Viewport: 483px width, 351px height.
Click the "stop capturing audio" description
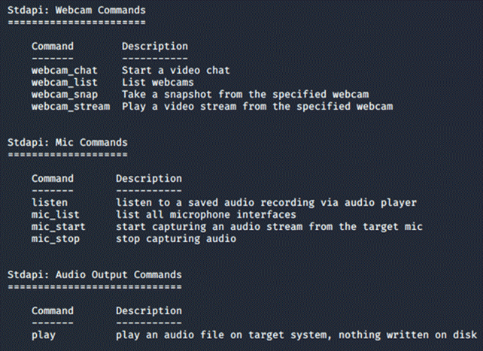[x=176, y=238]
